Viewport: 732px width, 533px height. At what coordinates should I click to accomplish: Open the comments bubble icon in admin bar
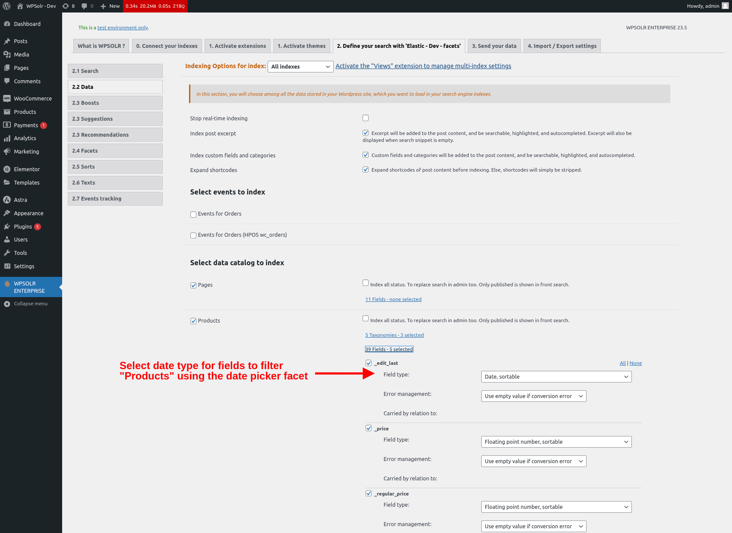tap(84, 6)
